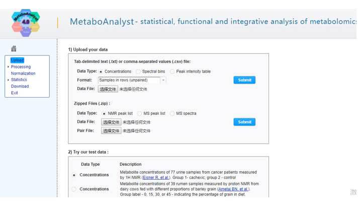Click the 'Zipped Files (.zip) :' label
The width and height of the screenshot is (358, 214).
92,104
